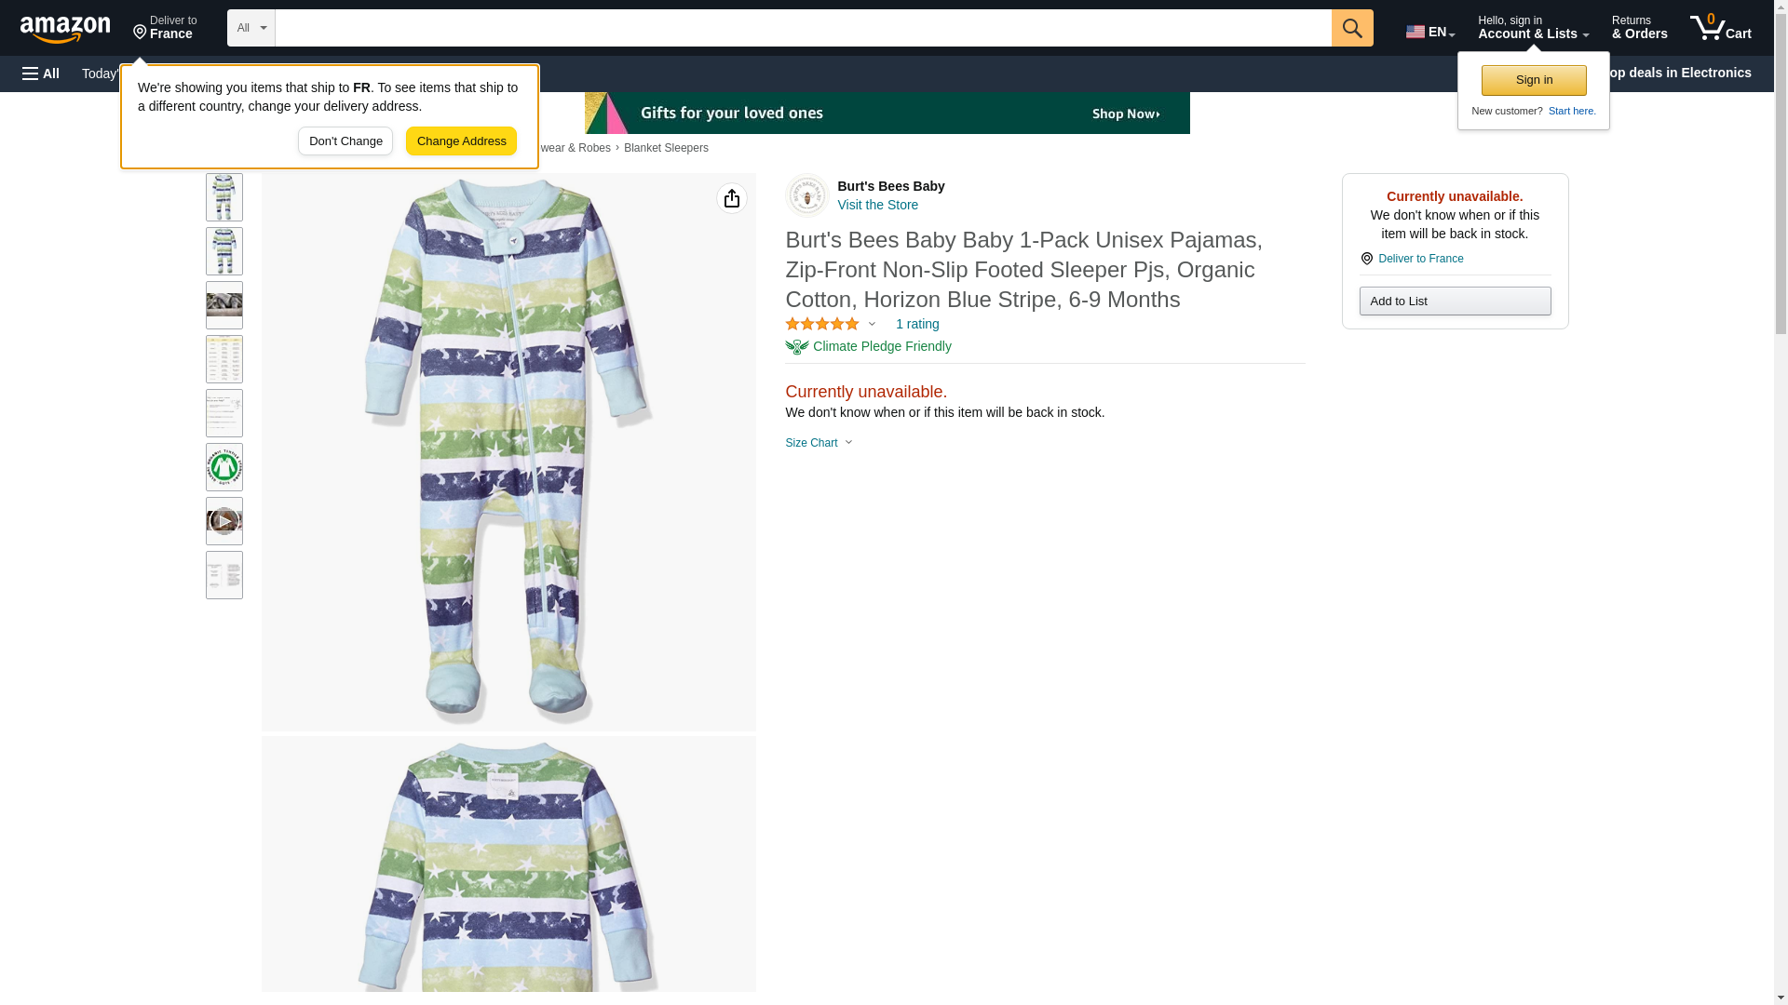This screenshot has height=1005, width=1788.
Task: Open the shopping cart
Action: tap(1721, 28)
